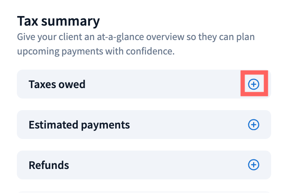
Task: Click the plus icon beside Refunds
Action: 254,165
